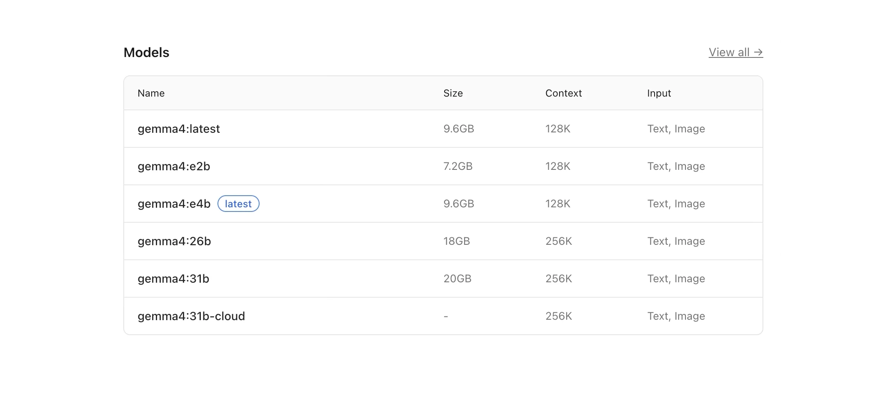Click Text, Image input for gemma4:latest

pos(676,129)
